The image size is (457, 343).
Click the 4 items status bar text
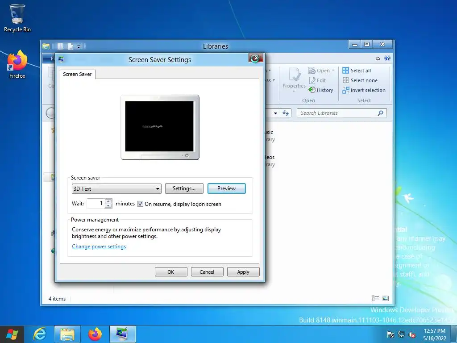tap(57, 299)
